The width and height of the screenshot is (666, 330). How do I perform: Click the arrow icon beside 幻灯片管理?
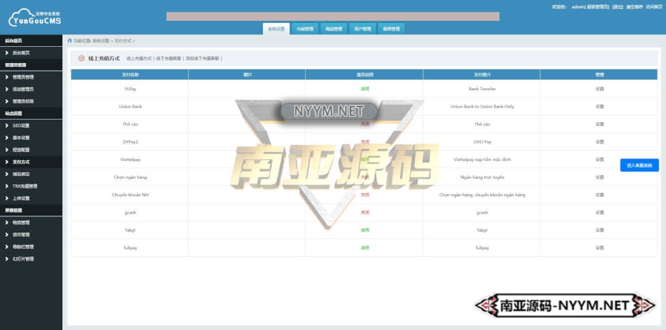[7, 259]
